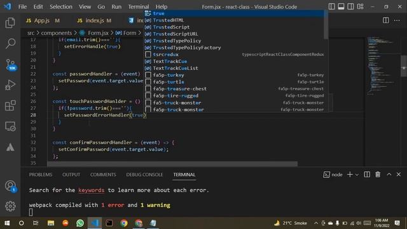The width and height of the screenshot is (407, 229).
Task: Open editor More Actions ellipsis
Action: click(x=397, y=20)
